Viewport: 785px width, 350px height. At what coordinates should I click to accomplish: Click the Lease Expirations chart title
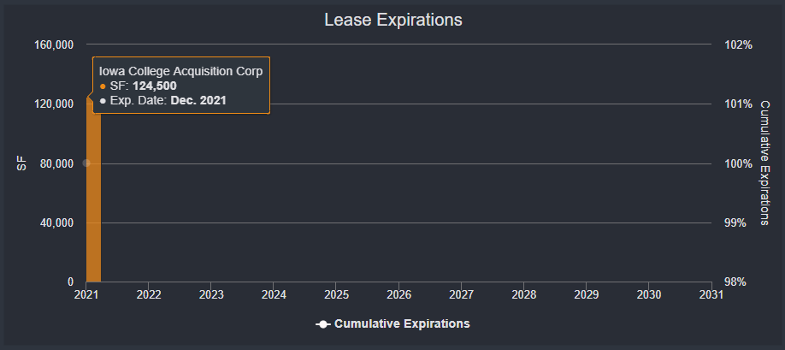pyautogui.click(x=392, y=20)
